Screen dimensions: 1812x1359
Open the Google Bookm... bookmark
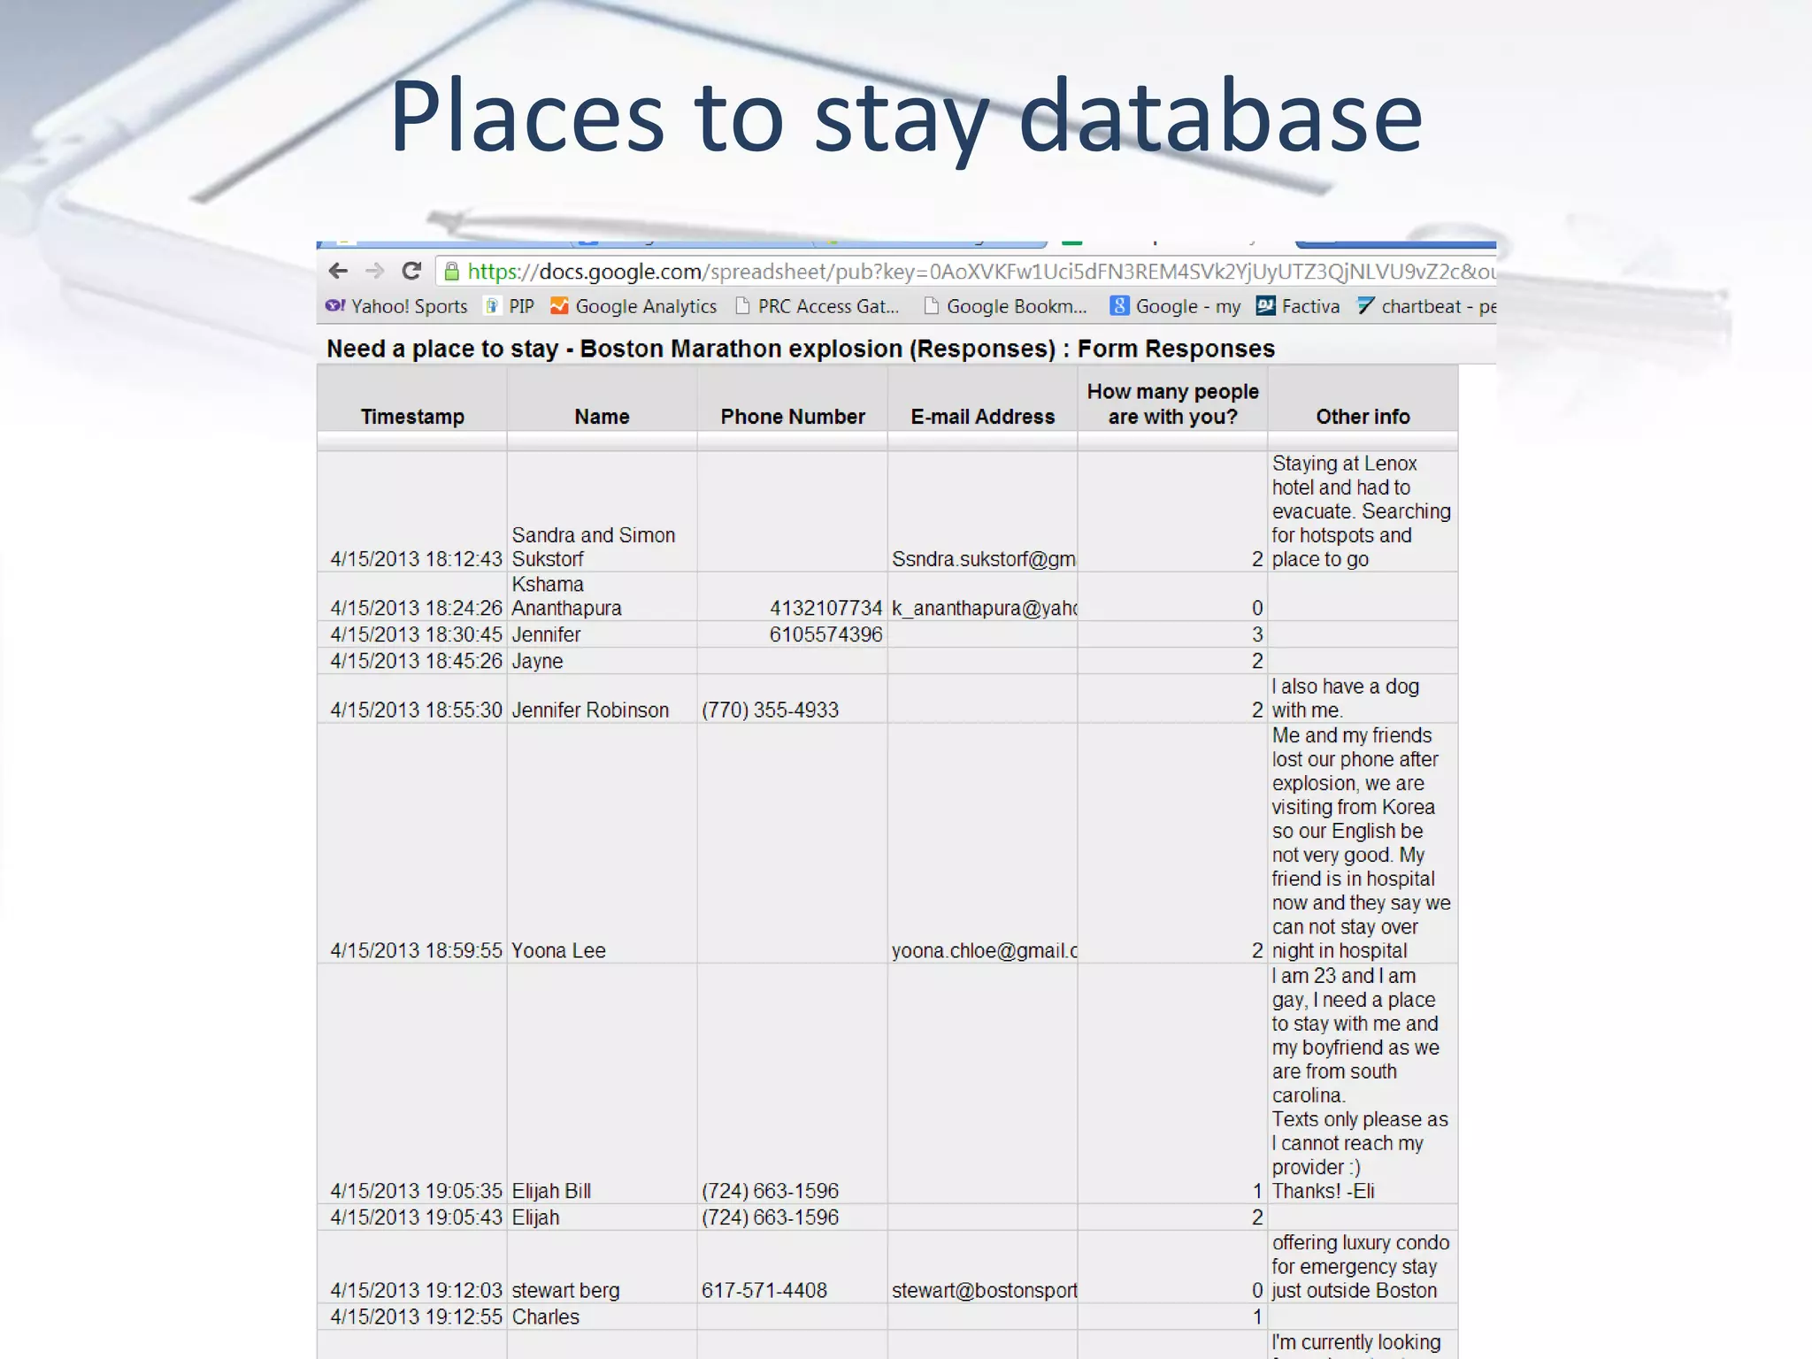pyautogui.click(x=1005, y=306)
